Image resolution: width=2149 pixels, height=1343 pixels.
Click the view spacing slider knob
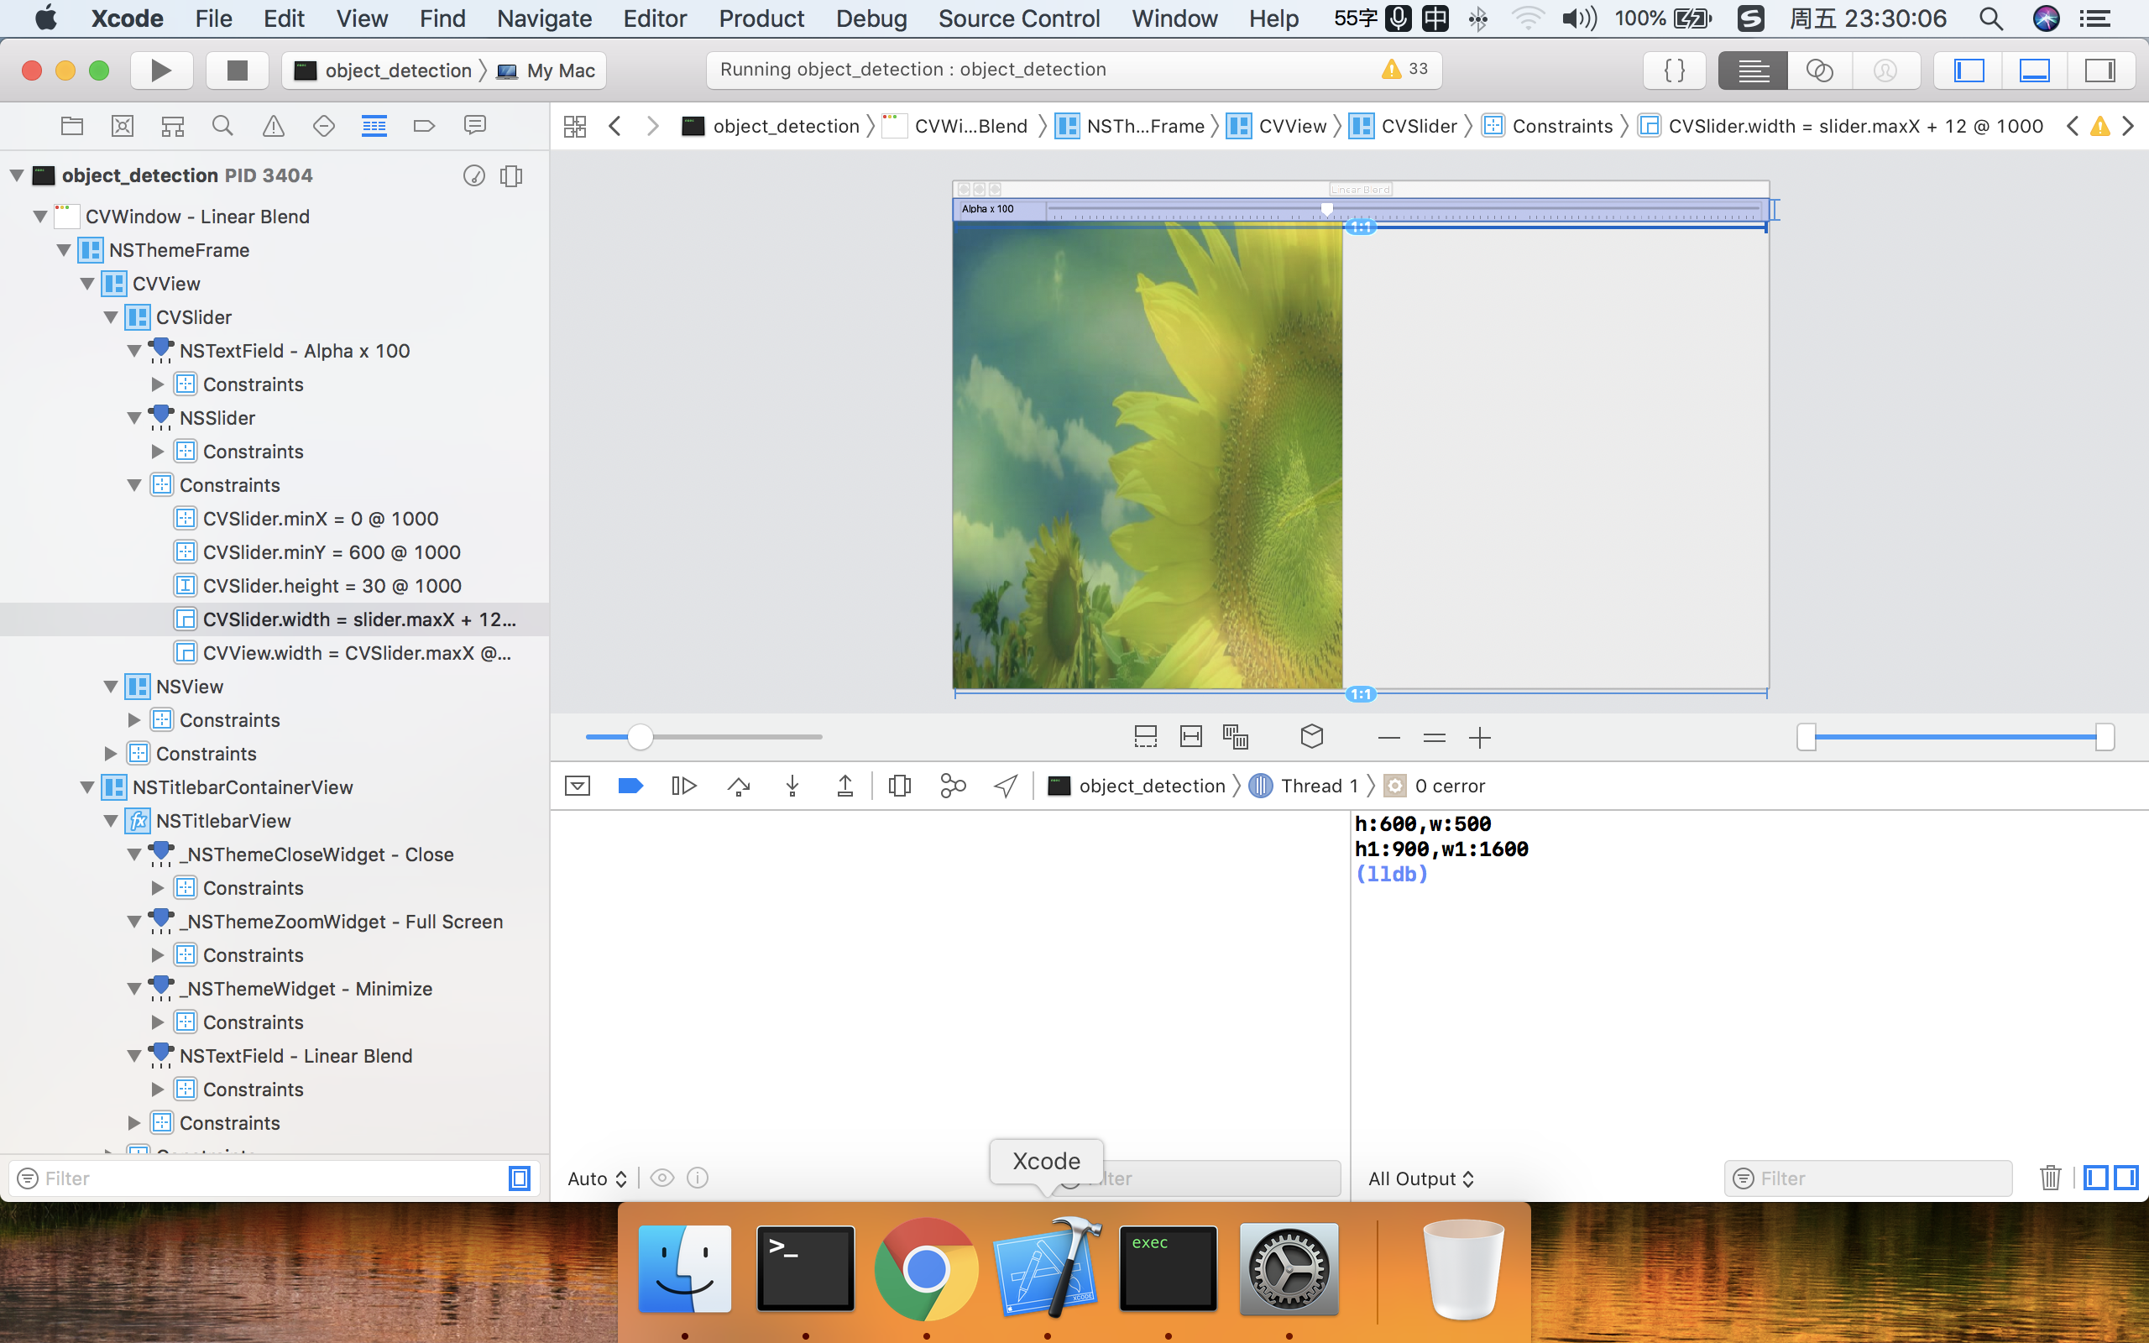click(x=640, y=736)
